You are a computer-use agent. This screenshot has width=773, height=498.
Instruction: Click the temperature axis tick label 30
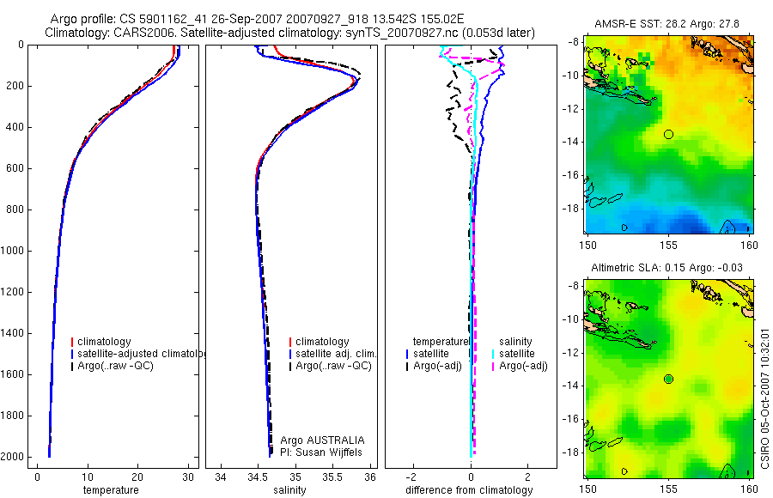point(188,477)
